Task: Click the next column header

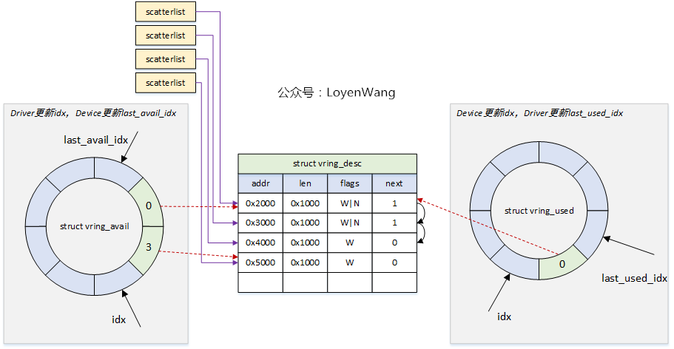Action: click(x=394, y=183)
